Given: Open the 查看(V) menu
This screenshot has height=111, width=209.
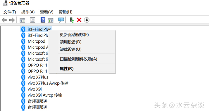Looking at the screenshot, I should [47, 12].
